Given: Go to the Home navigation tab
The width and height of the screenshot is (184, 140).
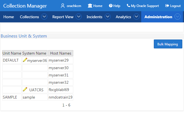Looking at the screenshot, I should [9, 17].
